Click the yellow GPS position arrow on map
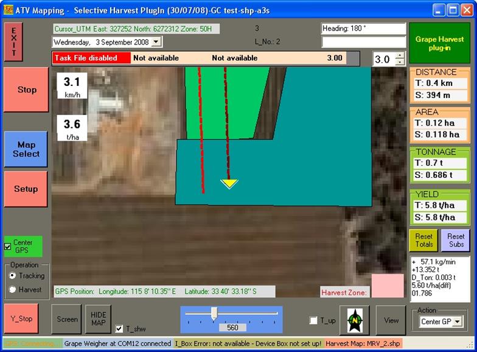 coord(229,183)
